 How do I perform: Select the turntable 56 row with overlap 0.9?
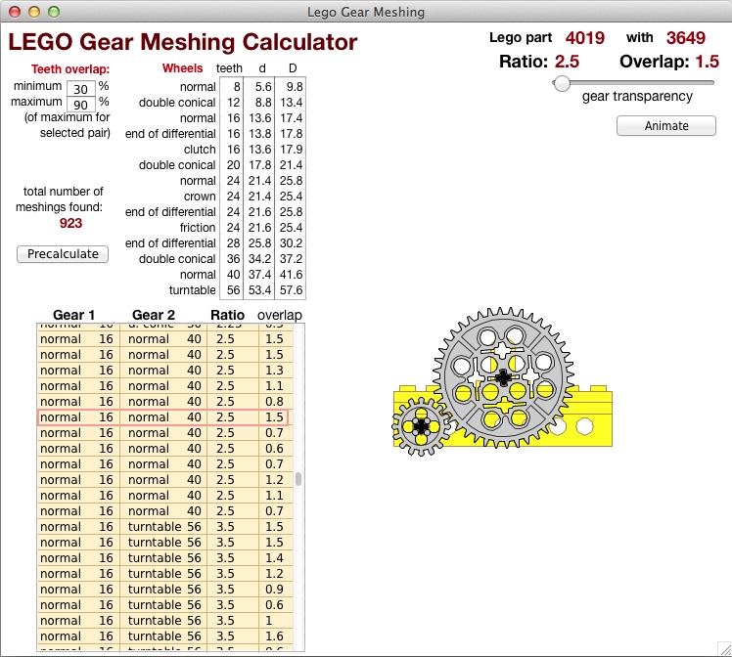pos(164,590)
